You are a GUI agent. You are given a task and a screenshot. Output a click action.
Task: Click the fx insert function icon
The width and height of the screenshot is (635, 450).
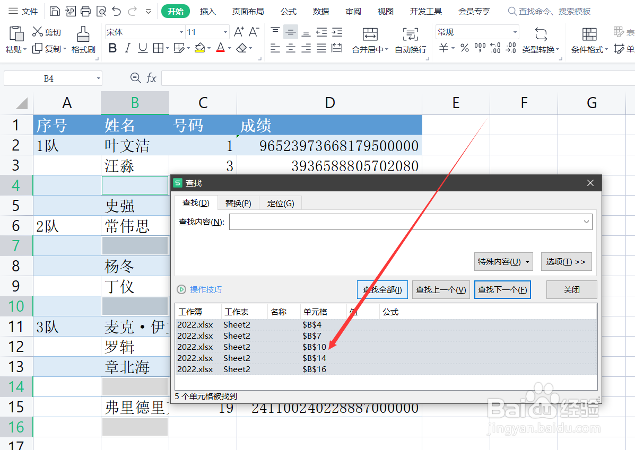(x=152, y=77)
